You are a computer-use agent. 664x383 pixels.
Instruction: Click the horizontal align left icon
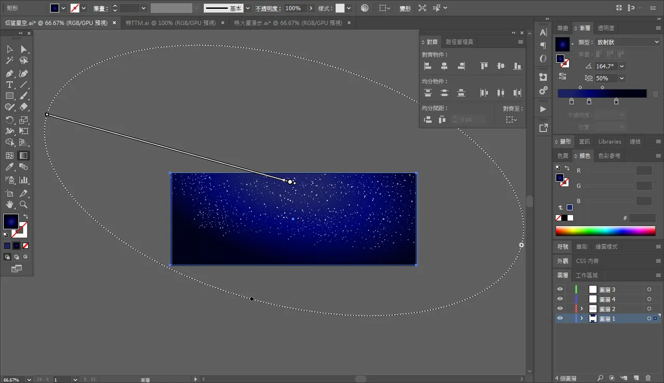click(428, 66)
